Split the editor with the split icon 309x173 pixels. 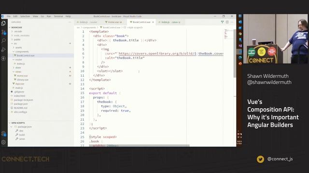tap(227, 22)
